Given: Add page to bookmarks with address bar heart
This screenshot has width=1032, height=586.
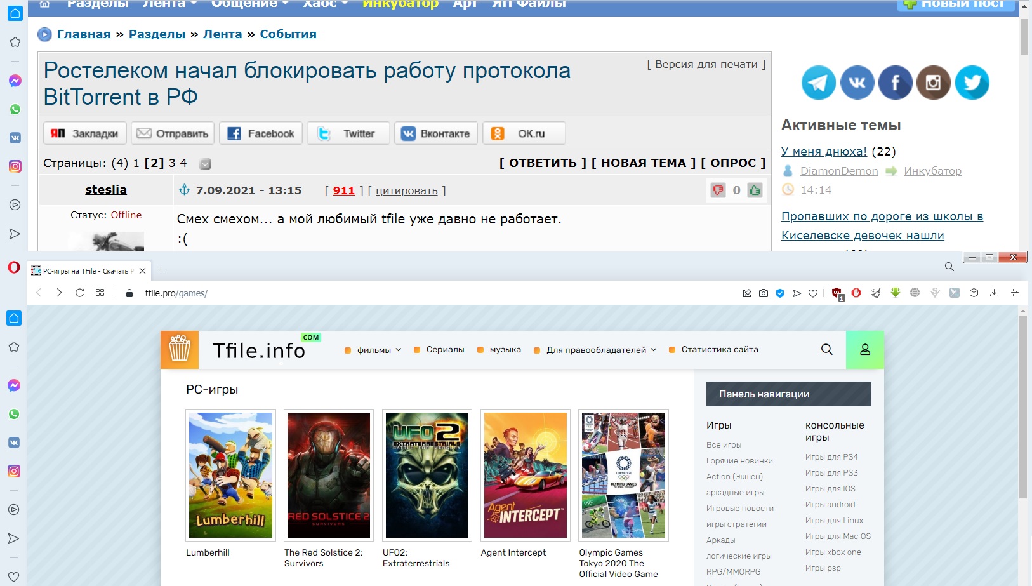Looking at the screenshot, I should click(x=813, y=293).
